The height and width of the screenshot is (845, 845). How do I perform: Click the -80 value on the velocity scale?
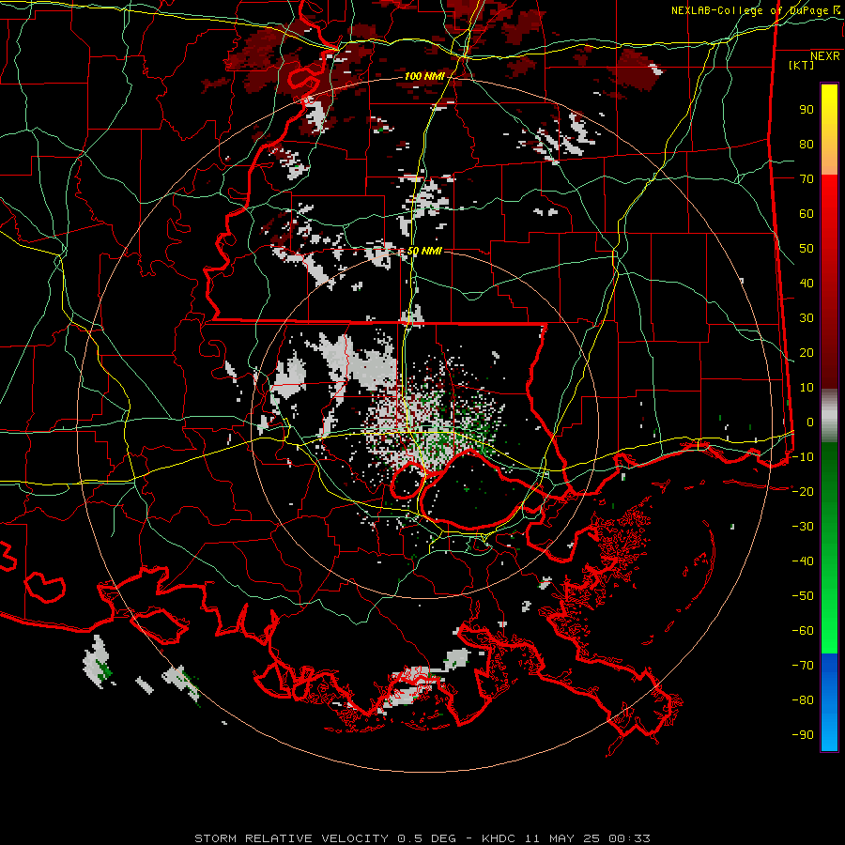coord(803,700)
